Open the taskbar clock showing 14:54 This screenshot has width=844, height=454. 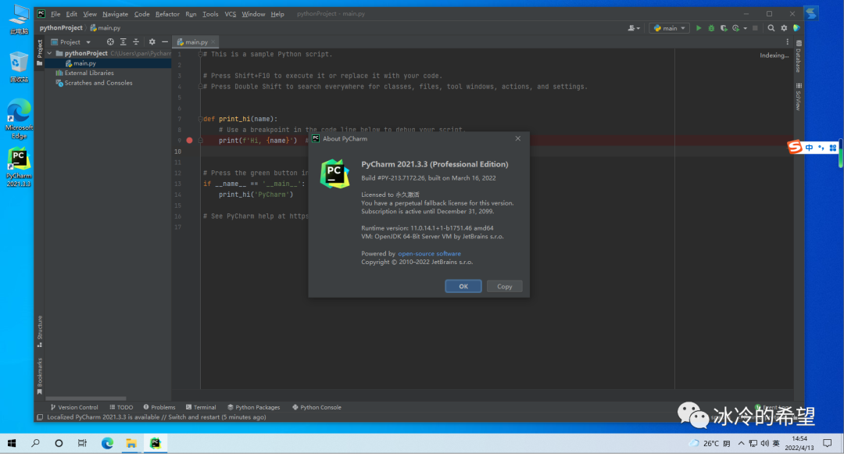799,443
